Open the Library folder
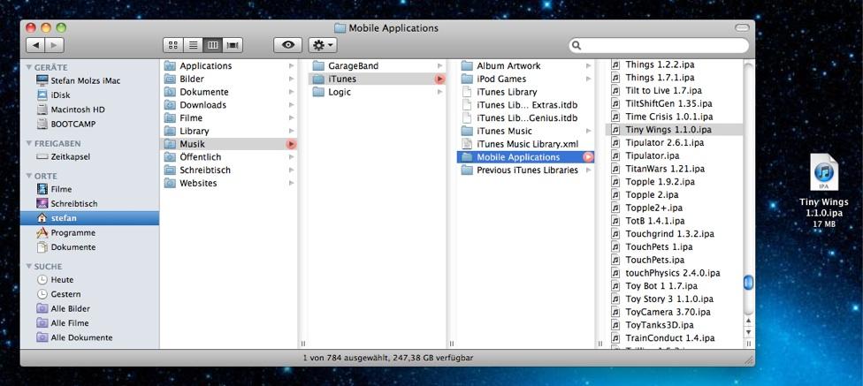This screenshot has width=863, height=386. [229, 131]
